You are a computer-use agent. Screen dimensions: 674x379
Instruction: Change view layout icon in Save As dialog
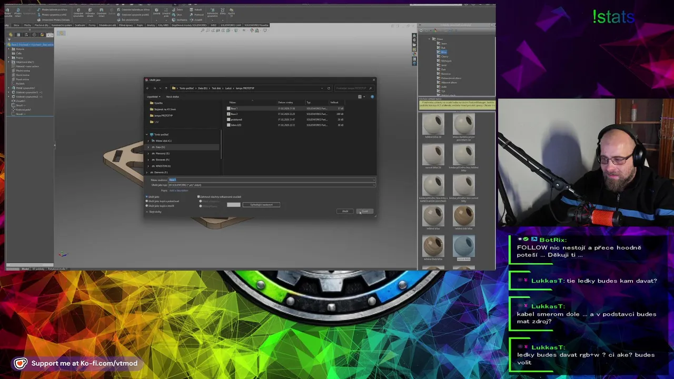tap(361, 96)
